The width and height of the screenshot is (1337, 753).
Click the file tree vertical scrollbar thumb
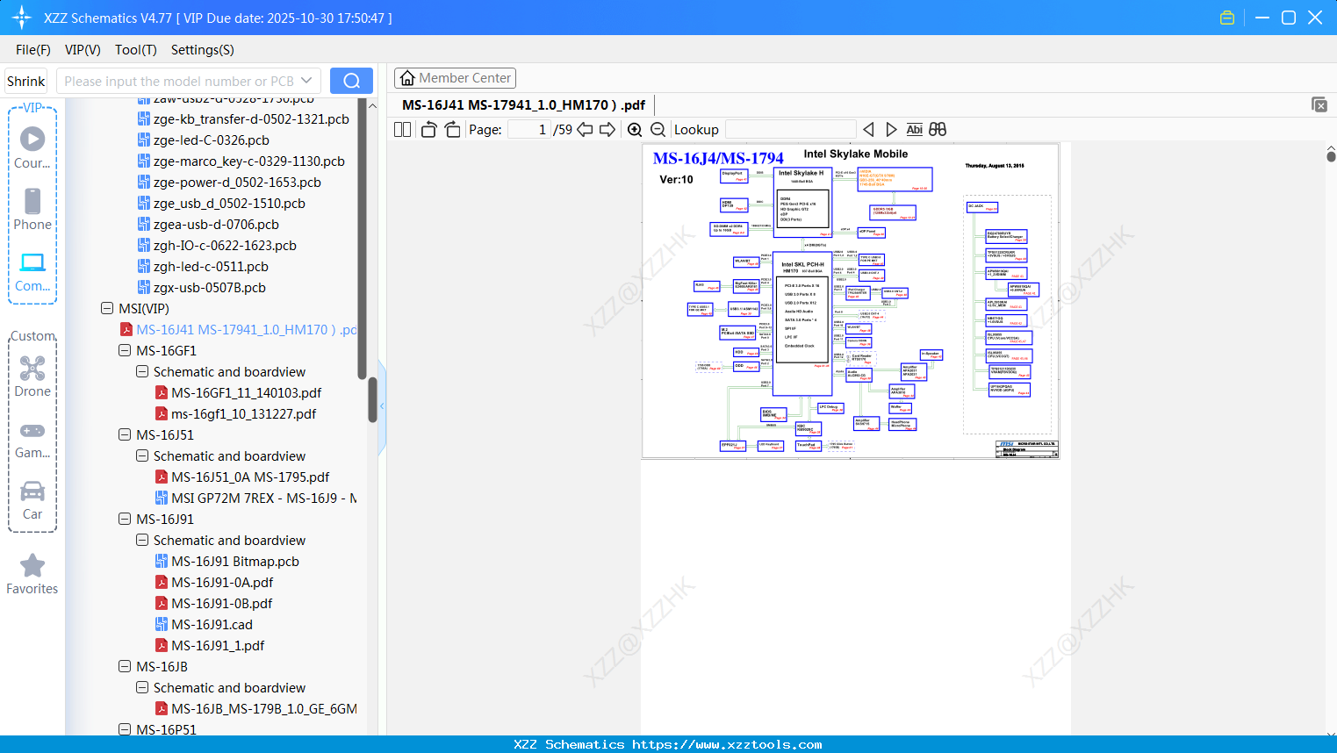372,399
